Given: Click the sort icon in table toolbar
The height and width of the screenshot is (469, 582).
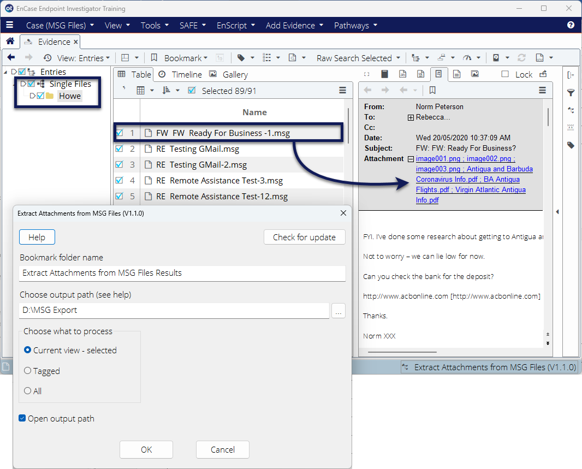Looking at the screenshot, I should [x=167, y=90].
